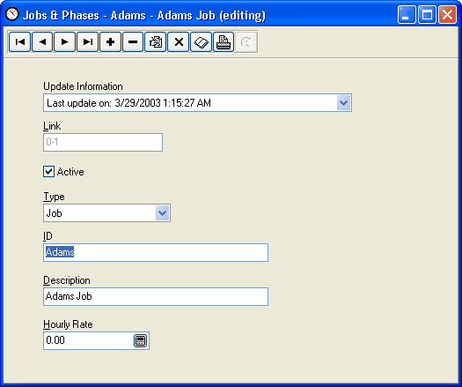
Task: Click the Description field with Adams Job
Action: click(156, 296)
